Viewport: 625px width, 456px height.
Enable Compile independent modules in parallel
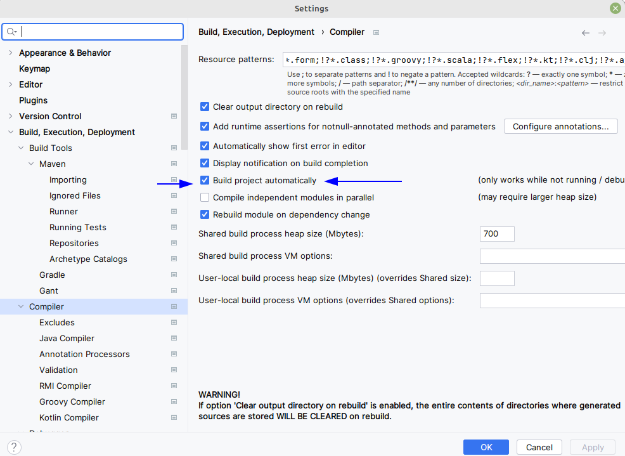point(205,197)
